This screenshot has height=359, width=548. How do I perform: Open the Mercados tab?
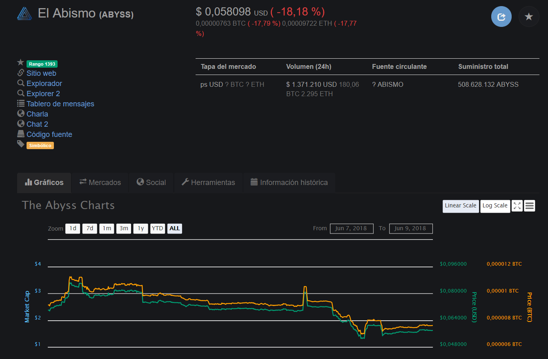tap(100, 183)
